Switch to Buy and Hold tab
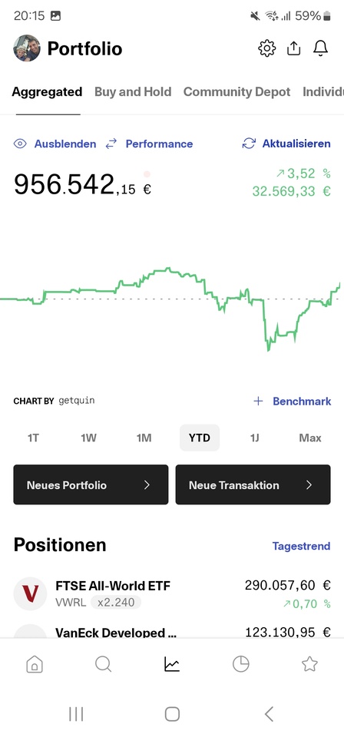 point(133,91)
